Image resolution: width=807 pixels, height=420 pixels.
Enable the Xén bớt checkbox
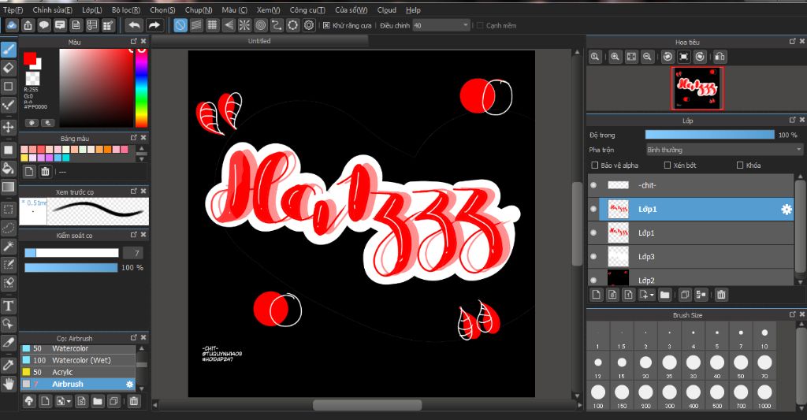[667, 165]
